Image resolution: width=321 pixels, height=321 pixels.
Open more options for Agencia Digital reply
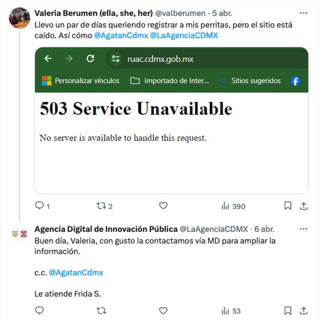pos(303,229)
